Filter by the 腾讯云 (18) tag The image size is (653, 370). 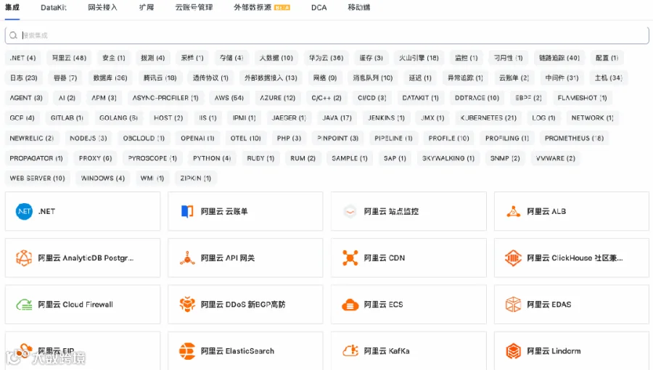point(160,78)
